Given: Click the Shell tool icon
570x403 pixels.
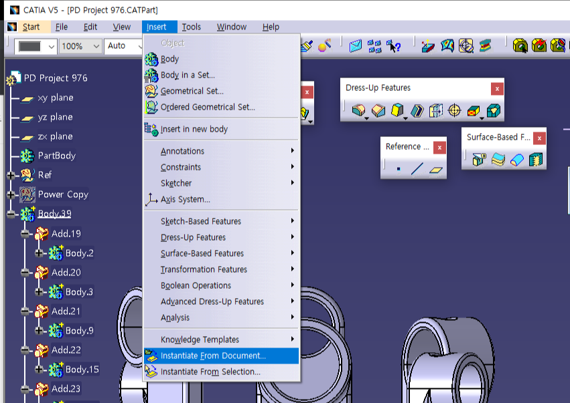Looking at the screenshot, I should (x=417, y=110).
